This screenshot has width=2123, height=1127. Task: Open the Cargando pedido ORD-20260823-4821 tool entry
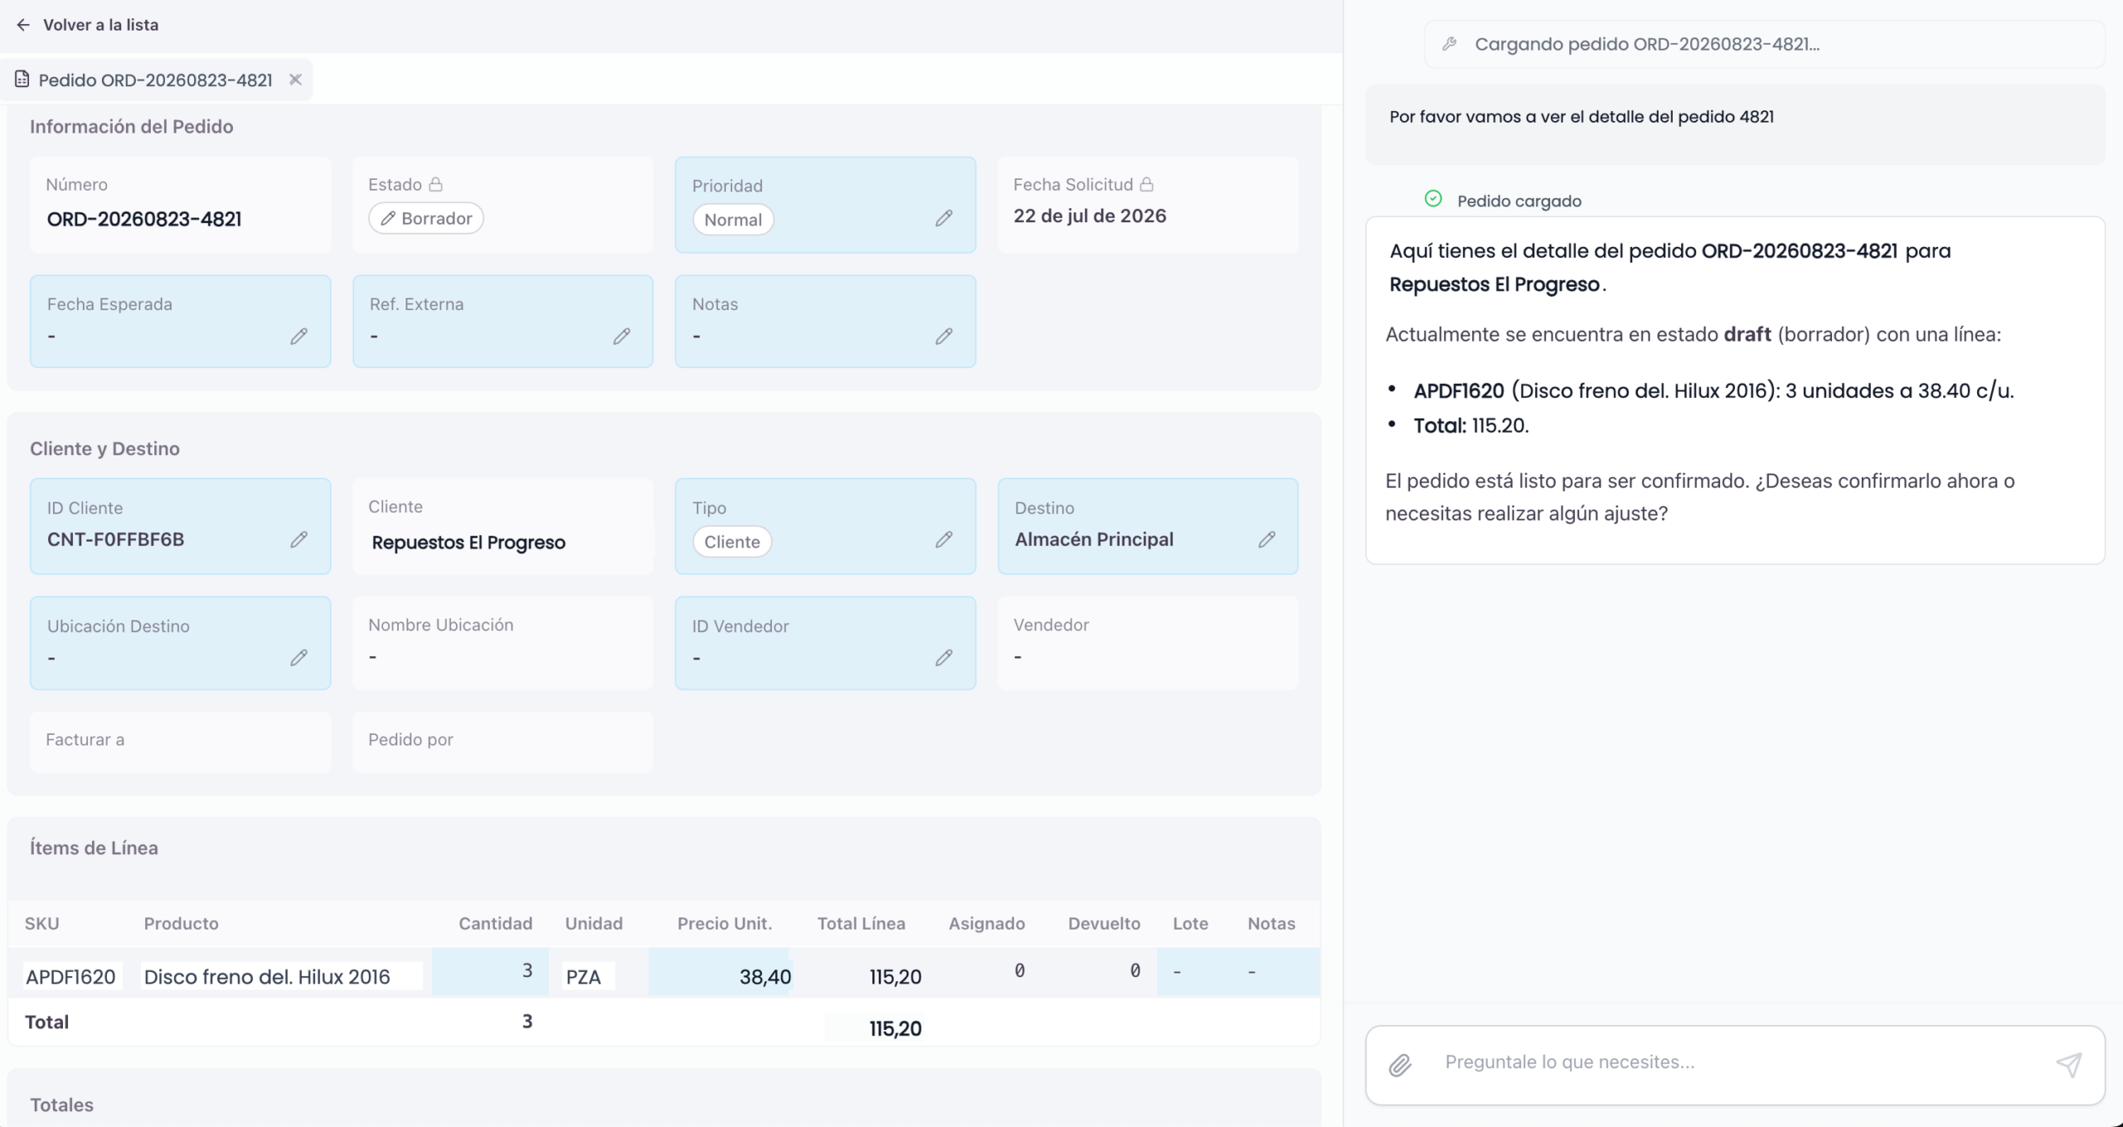pyautogui.click(x=1764, y=44)
